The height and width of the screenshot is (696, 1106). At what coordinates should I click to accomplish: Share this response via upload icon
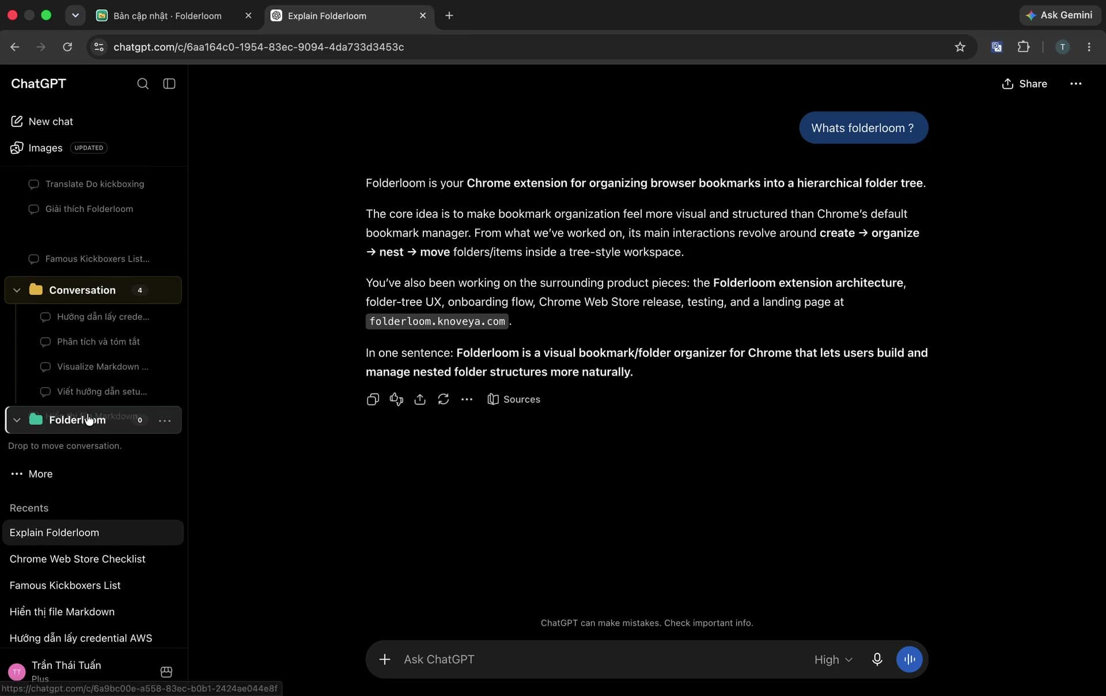tap(420, 399)
